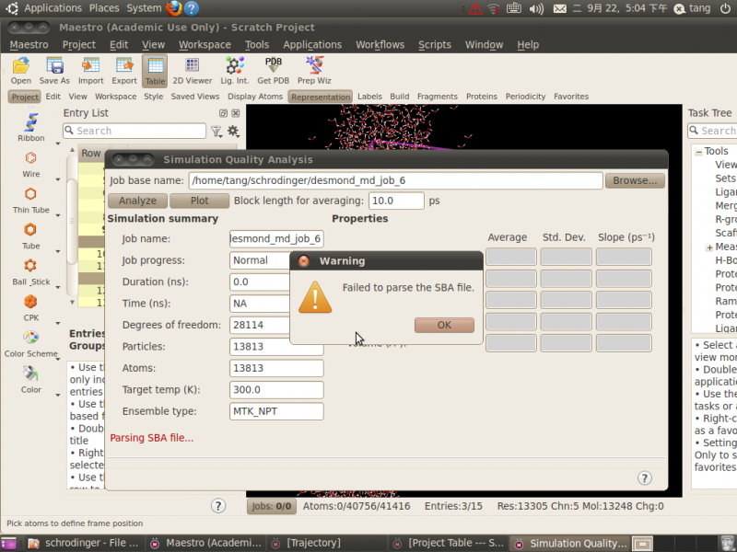737x552 pixels.
Task: Show the Proteins toolbar
Action: (x=481, y=97)
